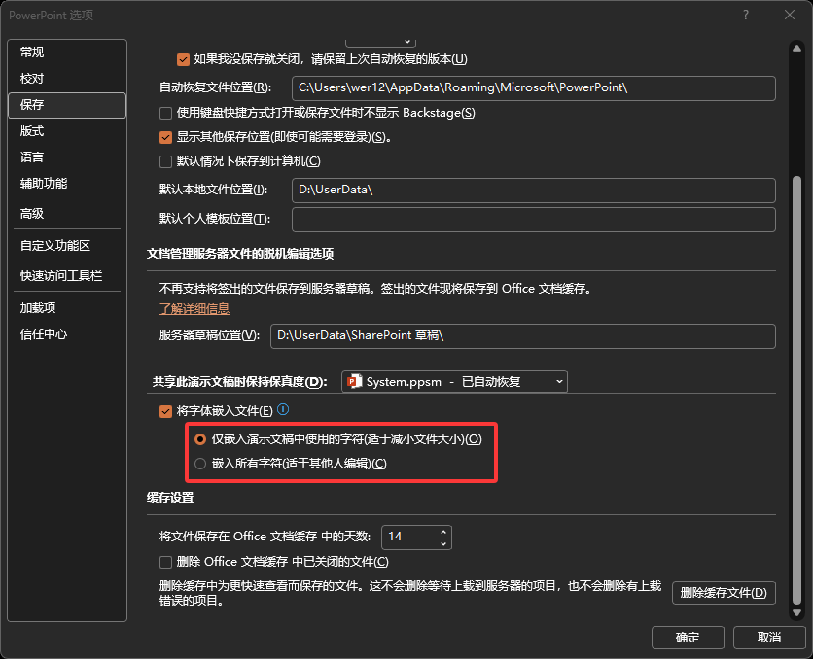Check 默认情况下保存到计算机
This screenshot has width=813, height=659.
coord(166,161)
